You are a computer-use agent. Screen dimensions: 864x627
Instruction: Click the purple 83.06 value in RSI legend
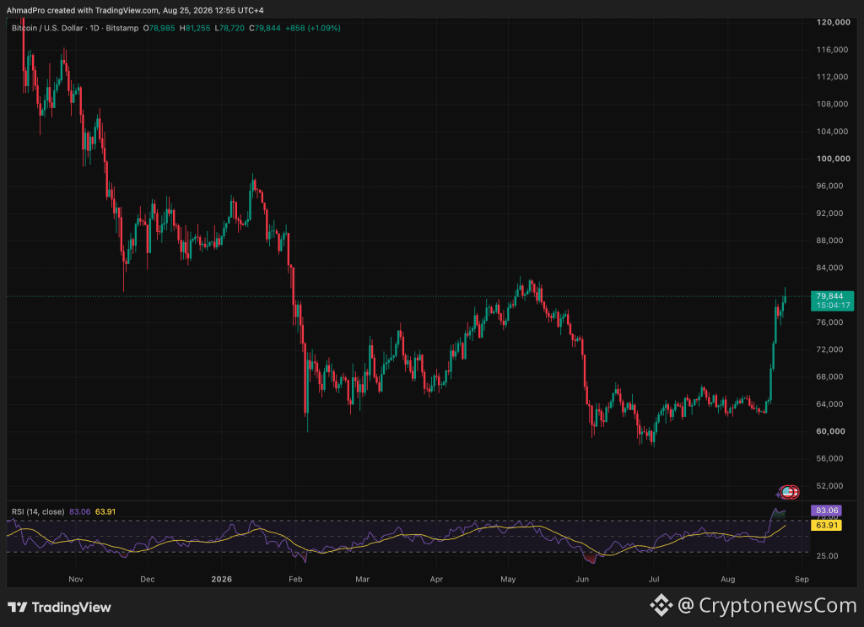pyautogui.click(x=80, y=512)
